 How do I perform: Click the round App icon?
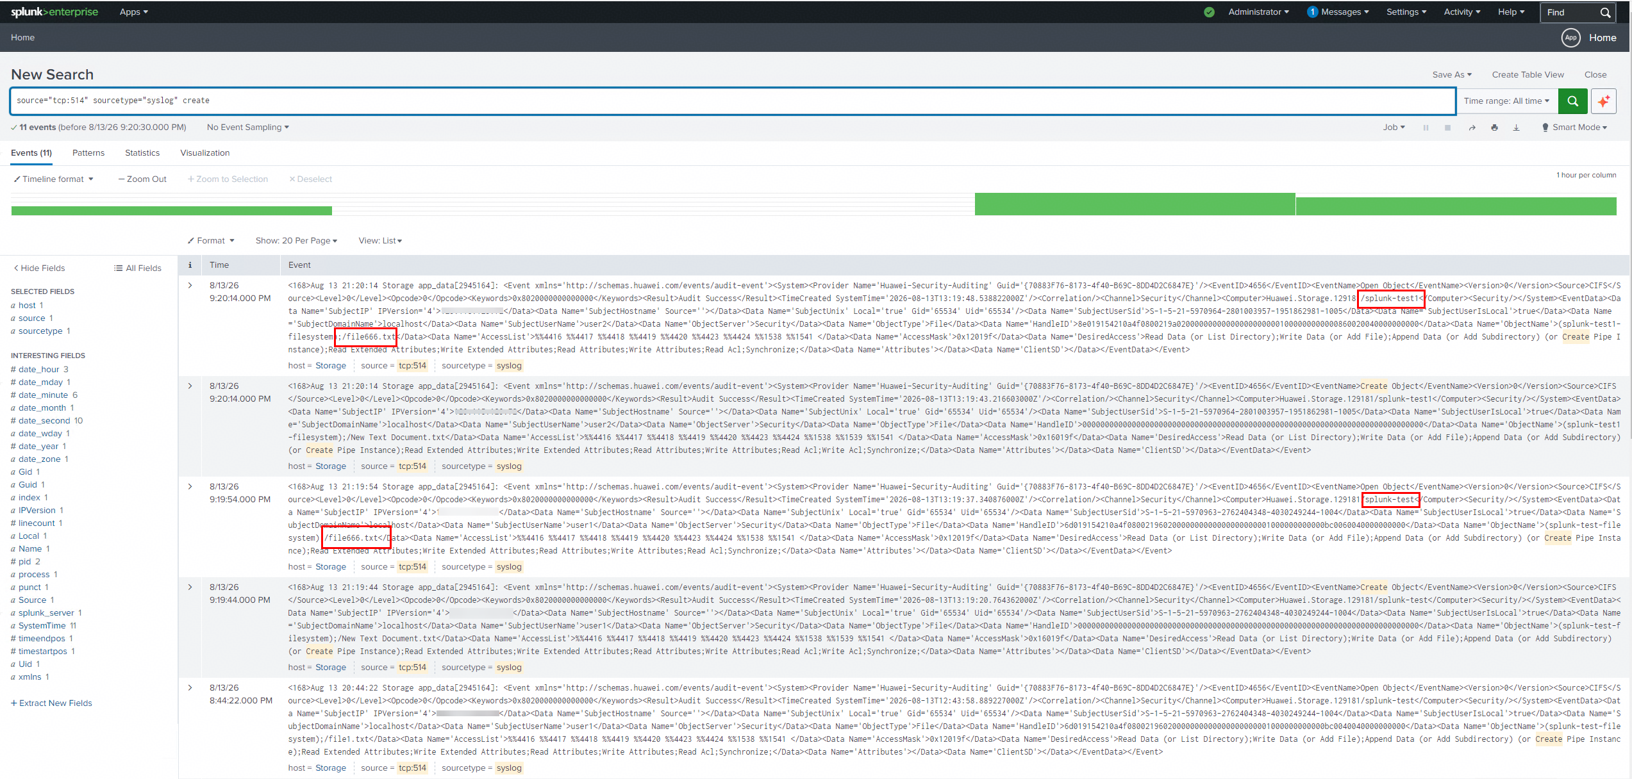click(x=1570, y=38)
